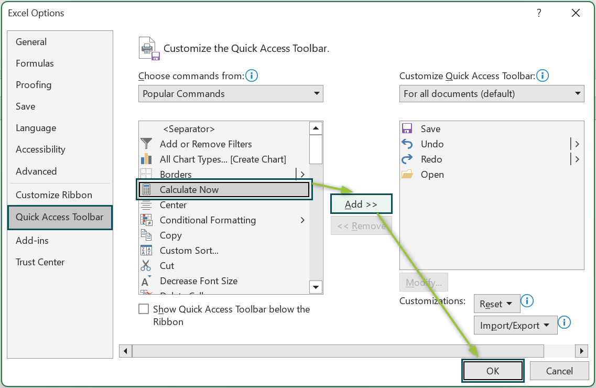Click the Save floppy disk icon

(x=407, y=128)
